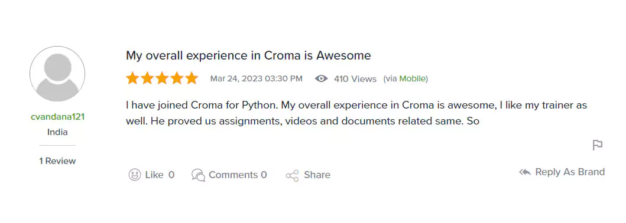Viewport: 626px width, 223px height.
Task: Click the 1 Review count
Action: [57, 161]
